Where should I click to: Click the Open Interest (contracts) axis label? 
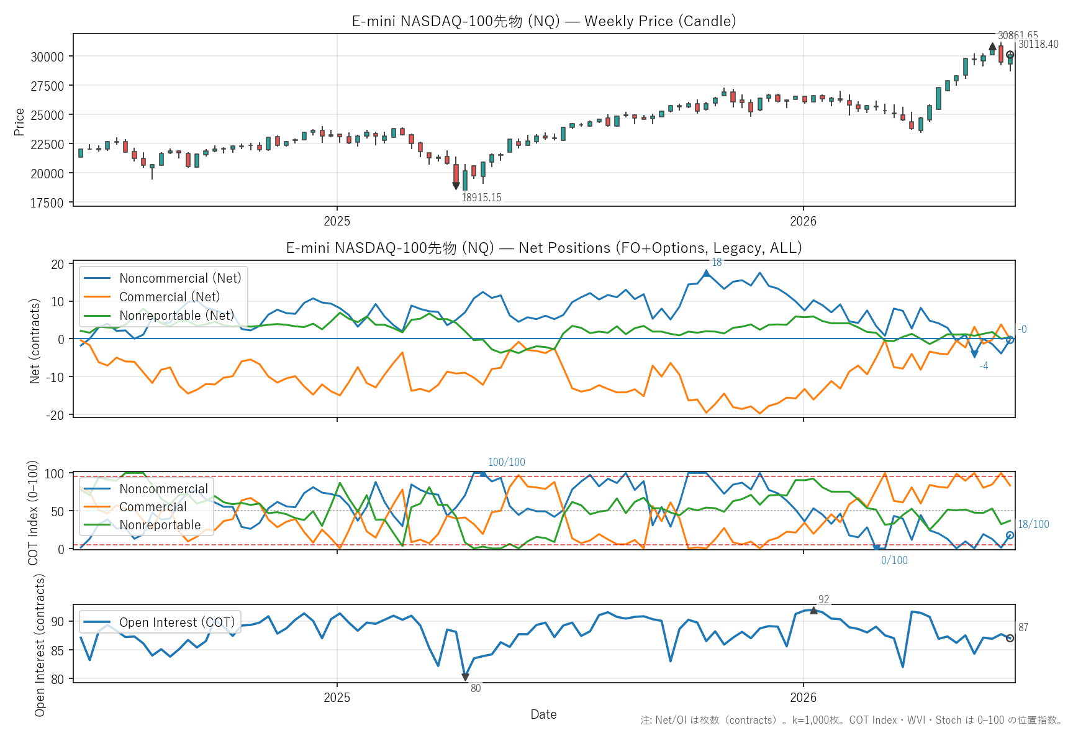[40, 645]
